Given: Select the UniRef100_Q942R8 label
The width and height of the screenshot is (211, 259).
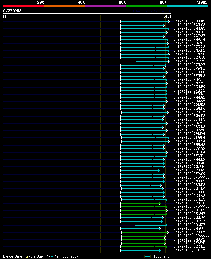Looking at the screenshot, I should [x=189, y=105].
